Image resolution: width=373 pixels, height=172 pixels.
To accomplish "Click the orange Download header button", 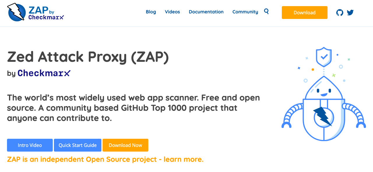I will 305,13.
